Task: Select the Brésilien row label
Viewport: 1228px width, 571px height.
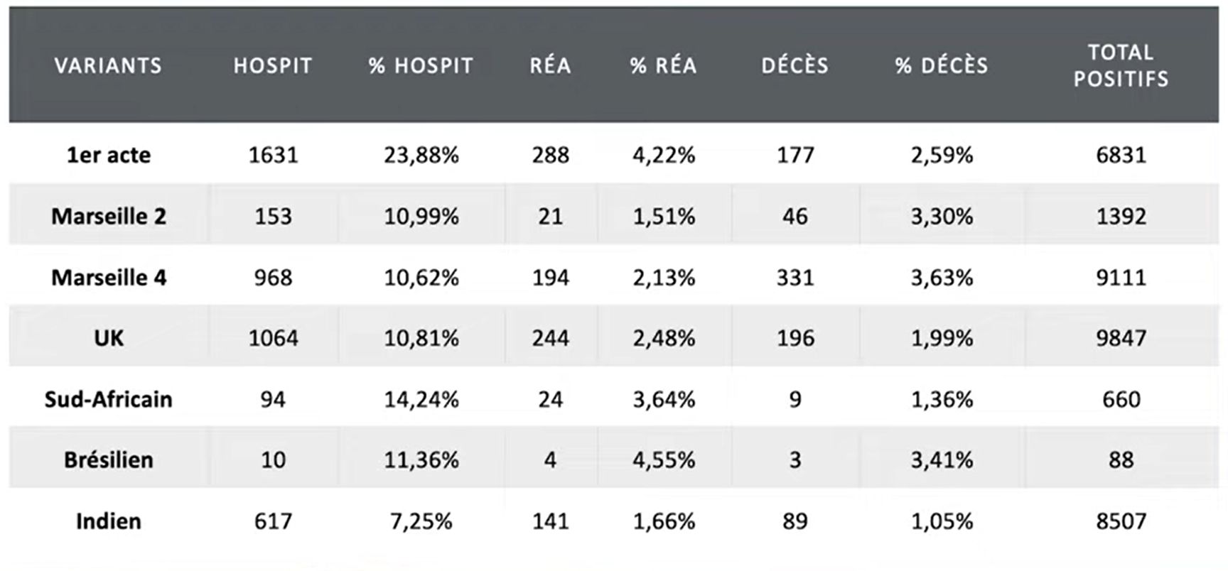Action: [109, 460]
